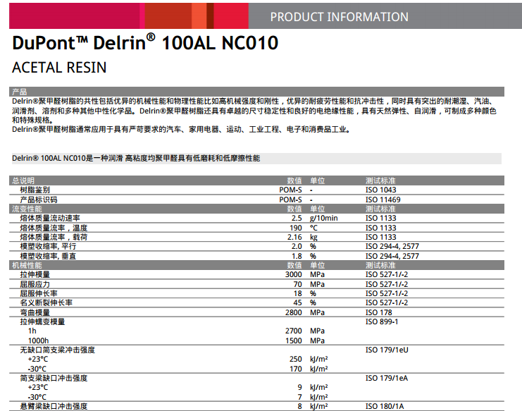Select the 树脂鉴别 row label
The width and height of the screenshot is (522, 411).
point(35,190)
